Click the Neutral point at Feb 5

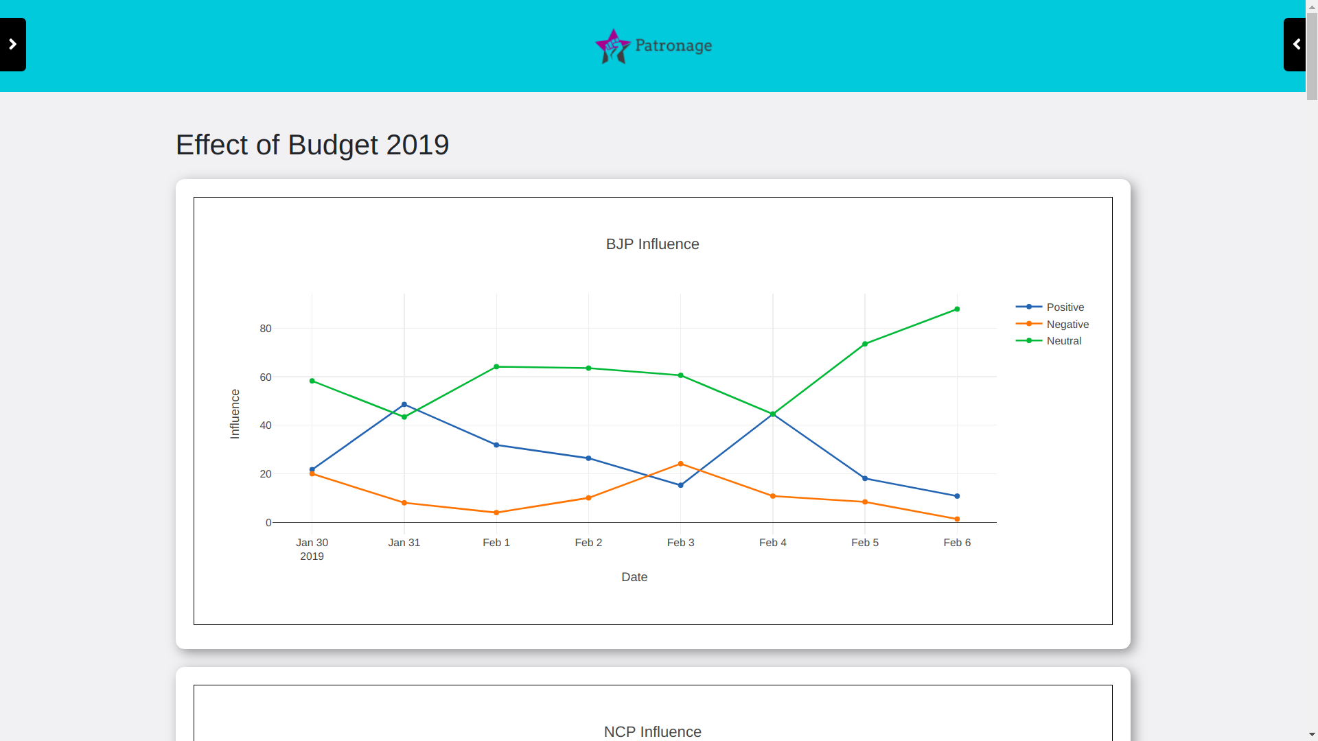[865, 344]
